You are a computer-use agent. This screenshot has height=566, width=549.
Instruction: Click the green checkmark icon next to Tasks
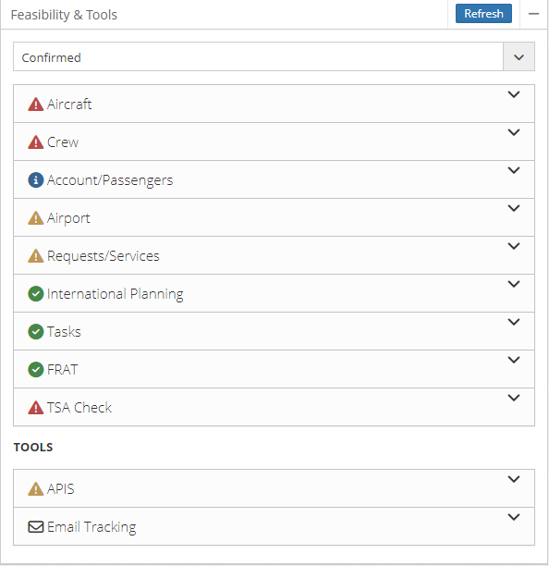(36, 332)
